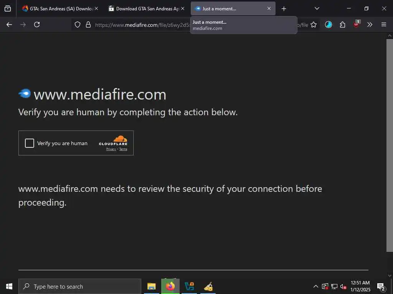
Task: Open the Firefox application hamburger menu
Action: [384, 24]
